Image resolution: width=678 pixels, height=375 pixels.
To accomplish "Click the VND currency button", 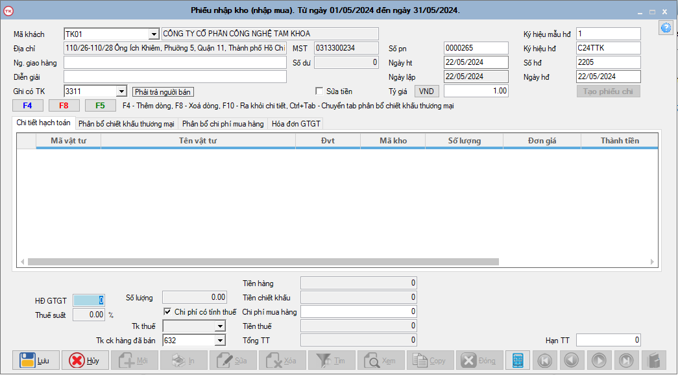I will (427, 91).
